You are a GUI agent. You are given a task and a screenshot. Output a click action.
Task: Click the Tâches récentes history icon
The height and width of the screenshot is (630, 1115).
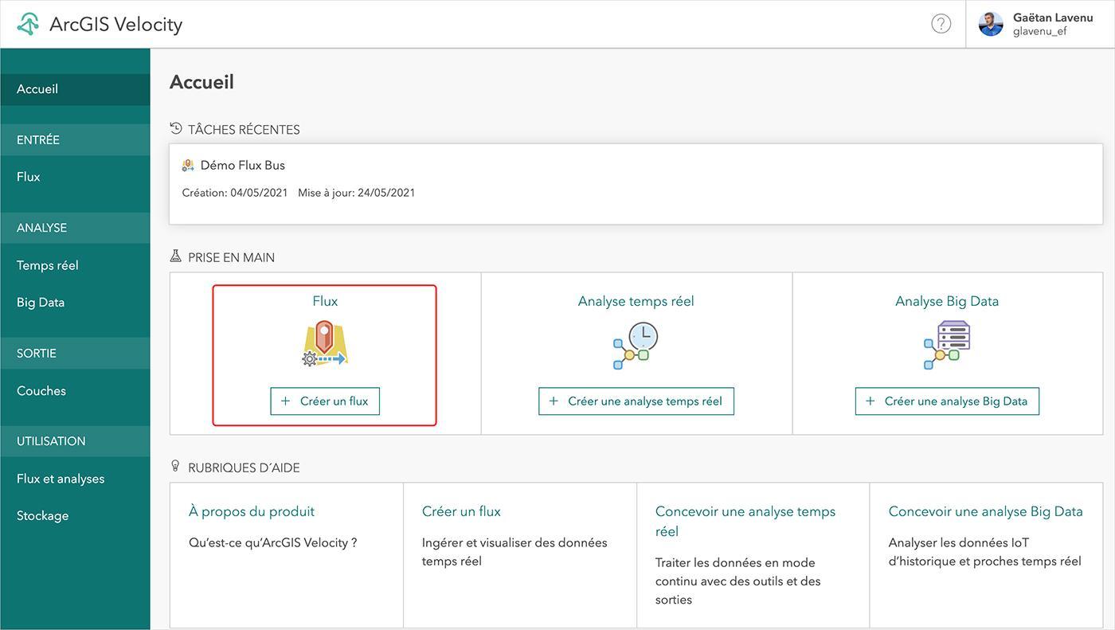(176, 128)
